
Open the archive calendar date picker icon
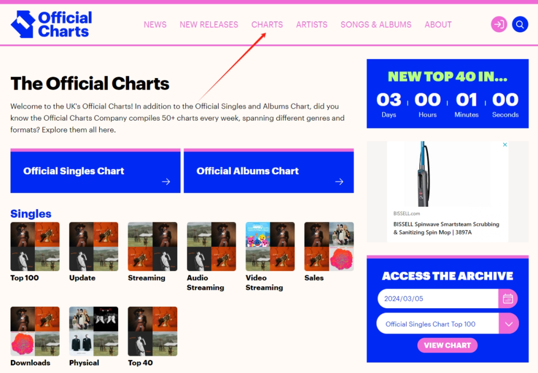tap(508, 298)
